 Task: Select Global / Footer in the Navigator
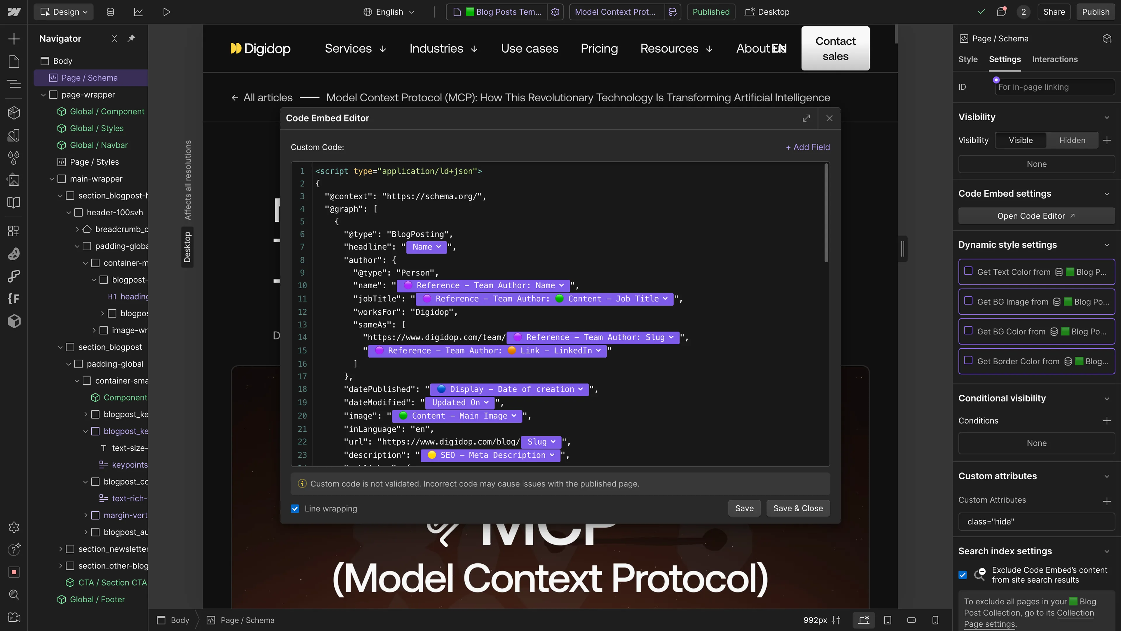point(97,600)
